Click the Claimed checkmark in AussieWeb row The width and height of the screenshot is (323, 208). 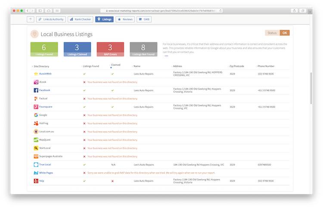[x=112, y=74]
